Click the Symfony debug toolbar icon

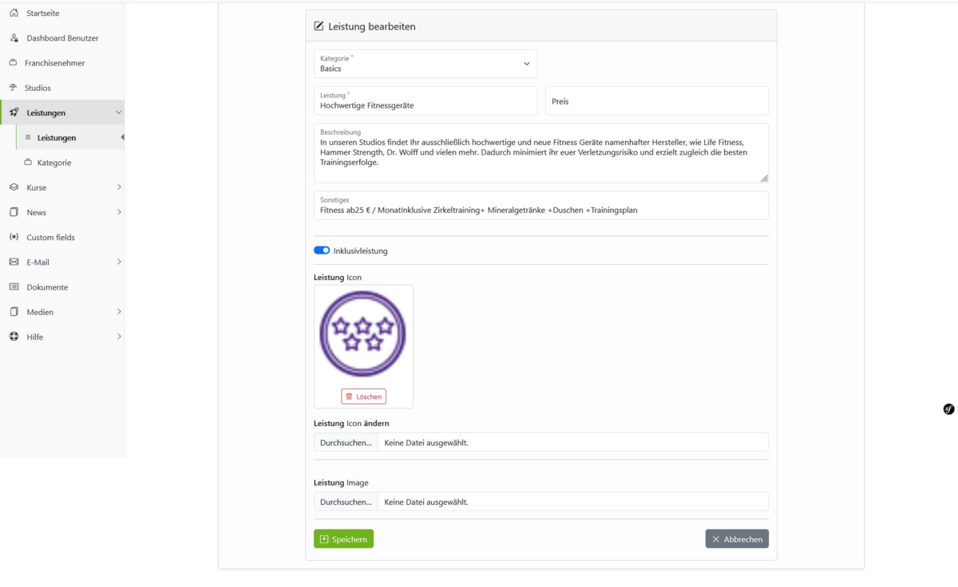(948, 409)
